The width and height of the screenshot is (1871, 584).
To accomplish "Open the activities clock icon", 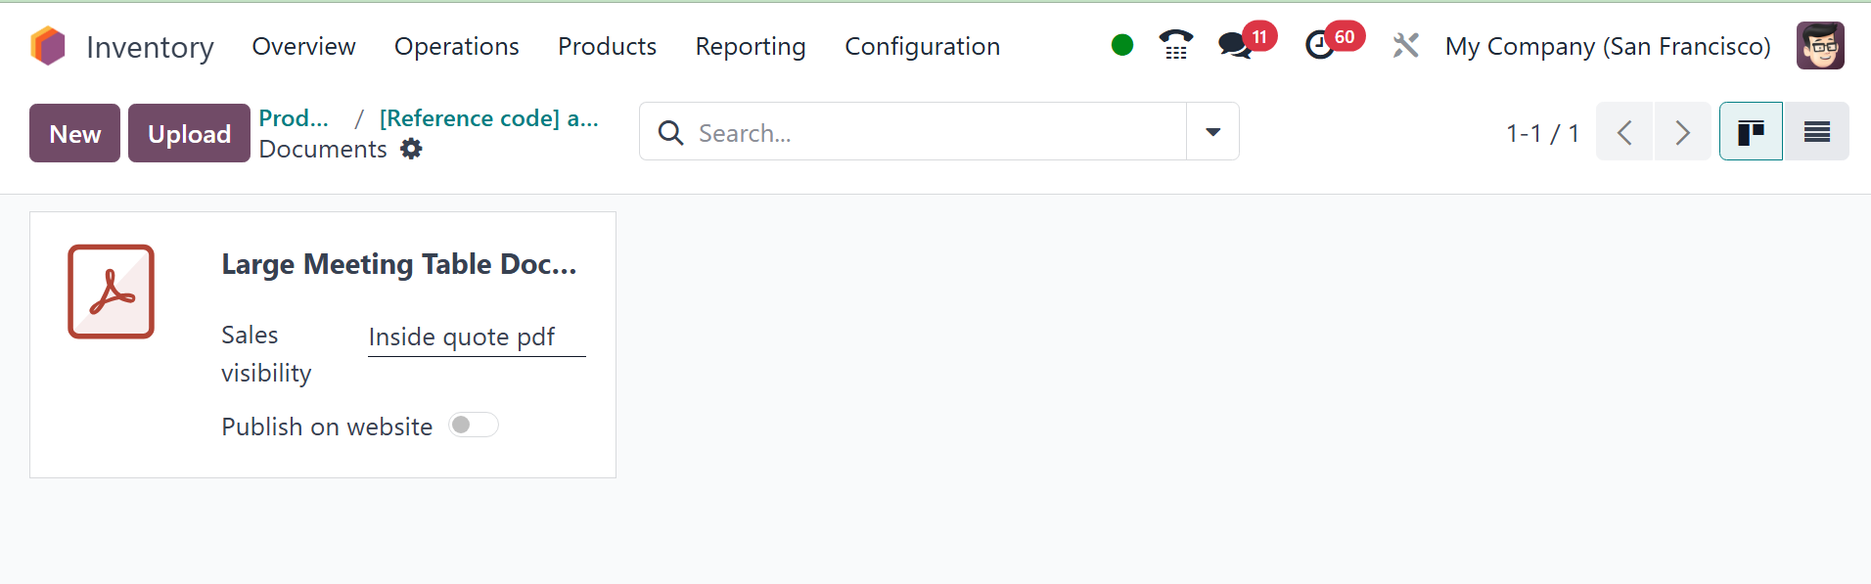I will tap(1320, 45).
